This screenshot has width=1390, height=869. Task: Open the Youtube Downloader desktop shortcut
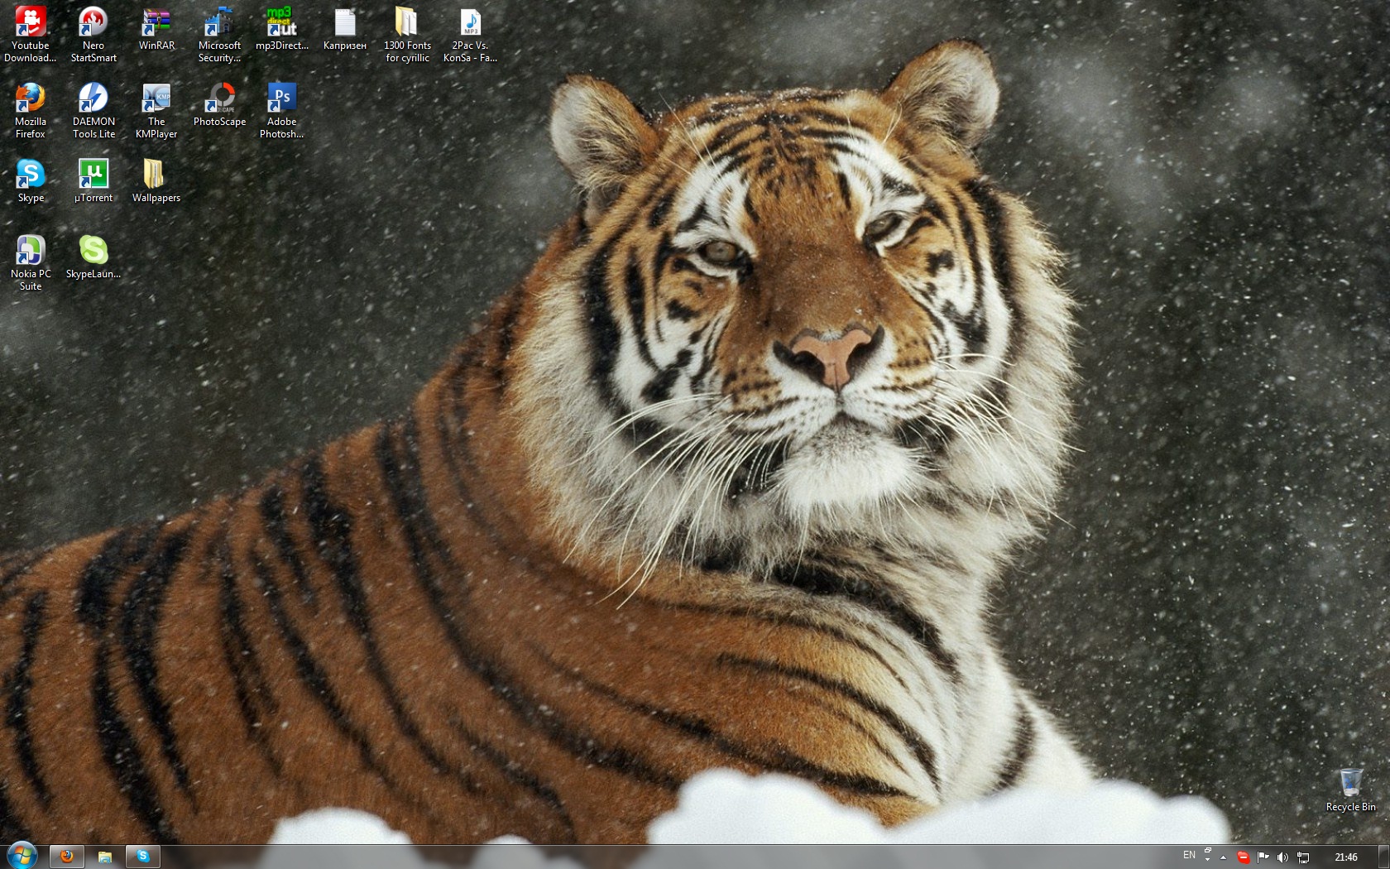pyautogui.click(x=31, y=35)
